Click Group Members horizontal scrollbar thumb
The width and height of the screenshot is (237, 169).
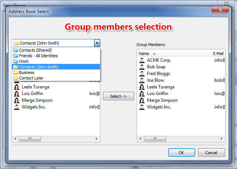(x=155, y=139)
